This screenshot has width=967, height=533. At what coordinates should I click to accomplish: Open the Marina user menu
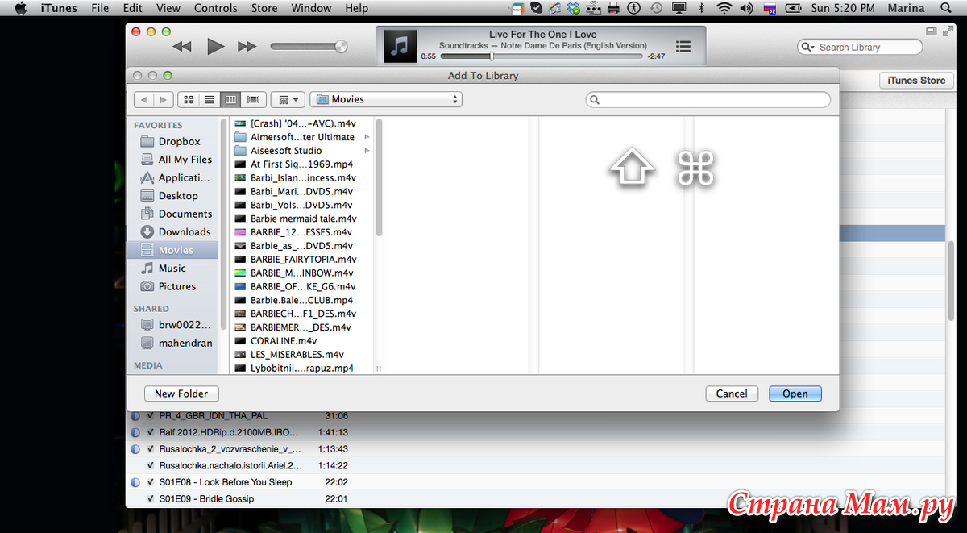click(906, 8)
